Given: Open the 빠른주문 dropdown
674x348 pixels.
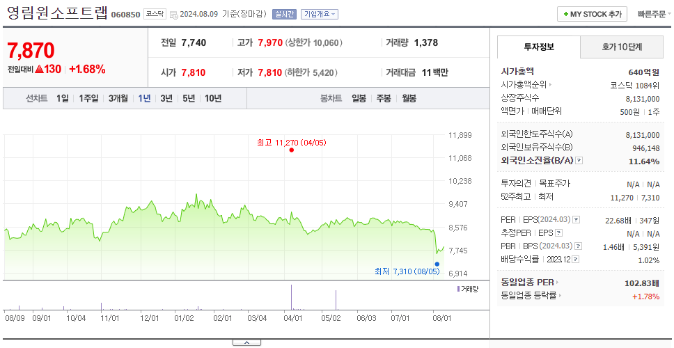Looking at the screenshot, I should pos(655,14).
